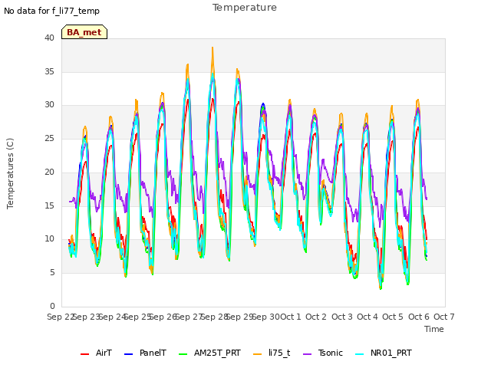Click the Oct 6 x-axis tick label

(418, 317)
